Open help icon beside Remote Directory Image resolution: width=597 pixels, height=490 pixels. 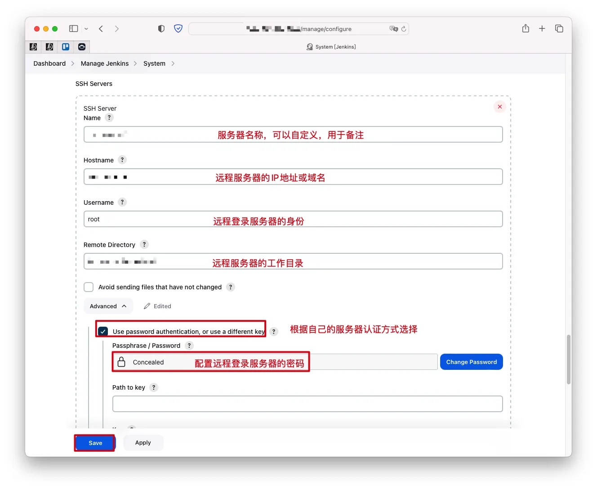[x=144, y=245]
